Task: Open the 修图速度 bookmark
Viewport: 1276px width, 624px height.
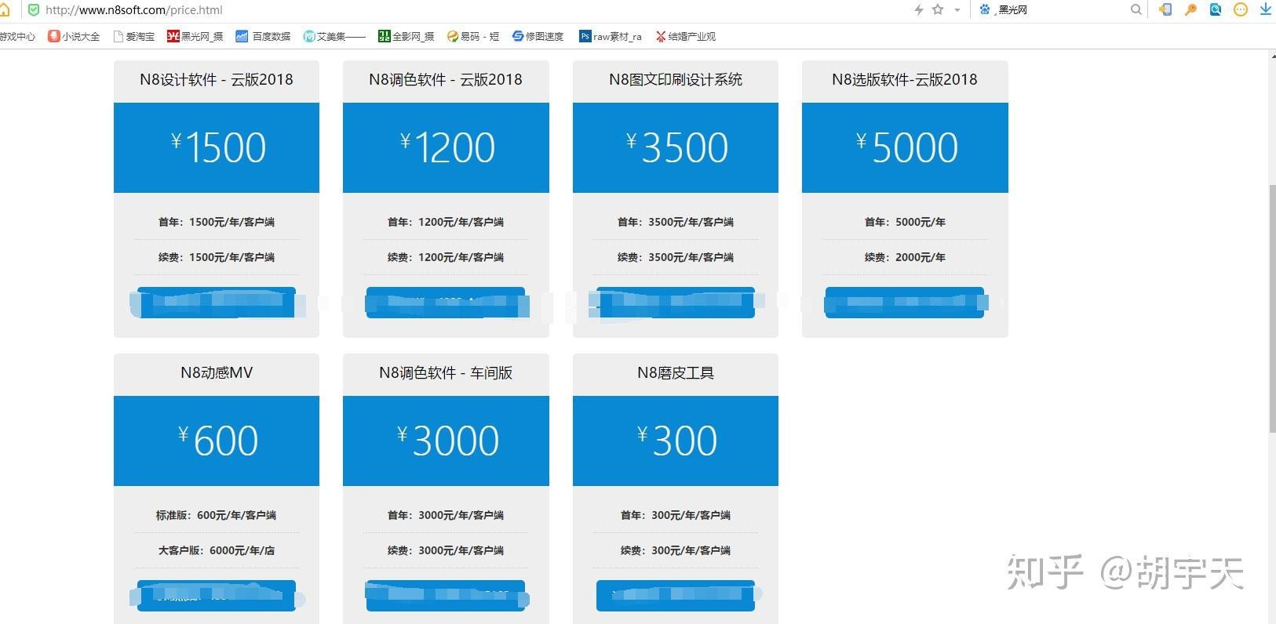Action: 538,36
